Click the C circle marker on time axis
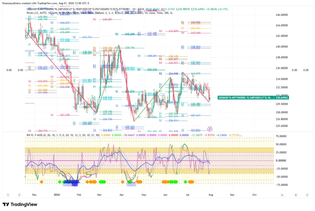 [x=307, y=195]
